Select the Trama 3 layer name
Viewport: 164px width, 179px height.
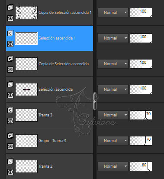(x=45, y=115)
